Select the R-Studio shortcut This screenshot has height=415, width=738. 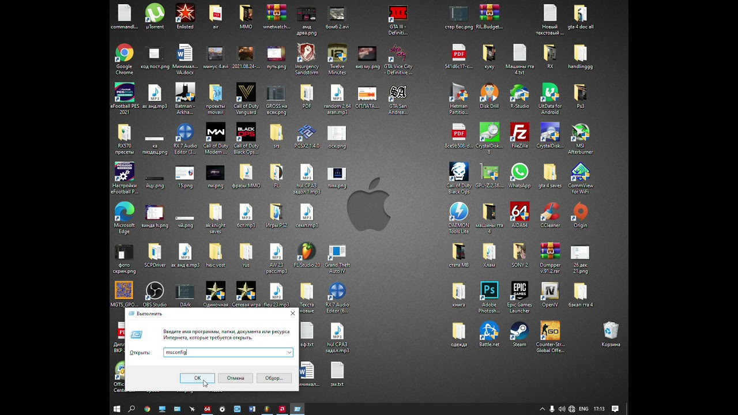(x=519, y=96)
